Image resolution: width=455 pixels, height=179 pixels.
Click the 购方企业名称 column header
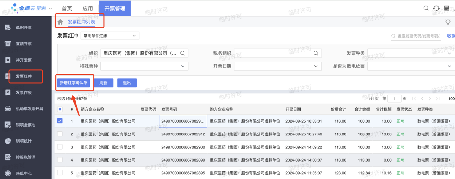point(222,109)
